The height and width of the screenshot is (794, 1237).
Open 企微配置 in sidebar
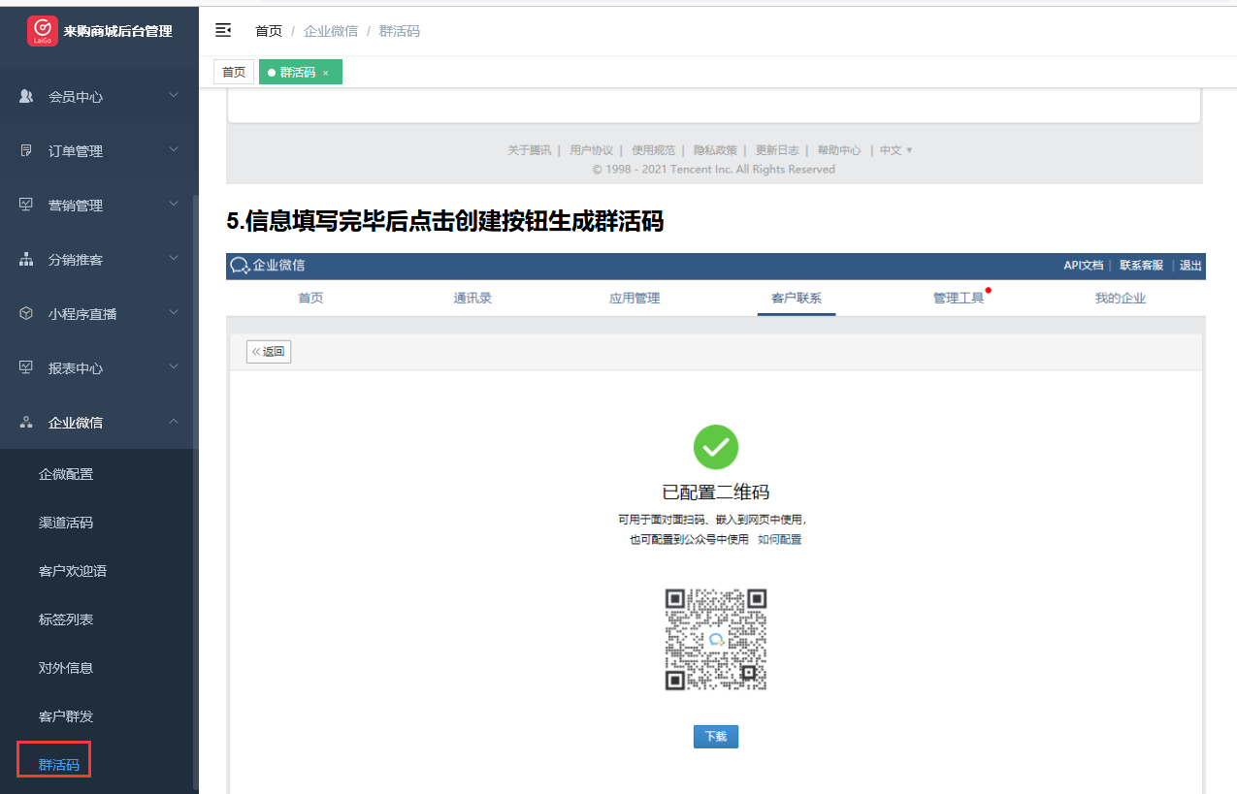pyautogui.click(x=66, y=474)
